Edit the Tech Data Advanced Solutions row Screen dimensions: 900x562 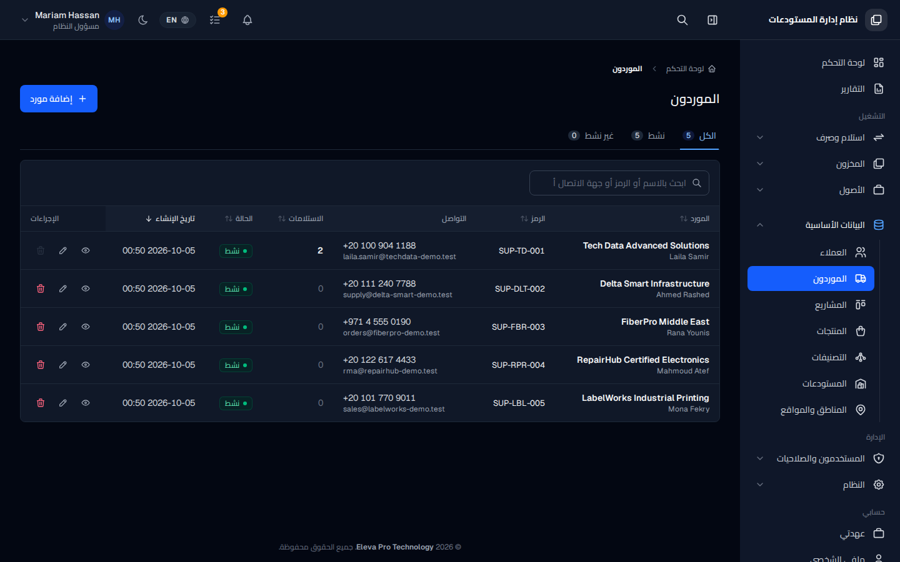pyautogui.click(x=63, y=250)
